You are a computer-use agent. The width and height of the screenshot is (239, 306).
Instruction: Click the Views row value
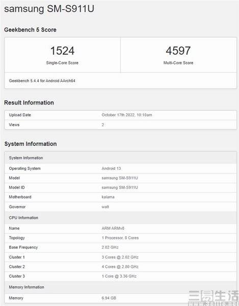coord(103,125)
